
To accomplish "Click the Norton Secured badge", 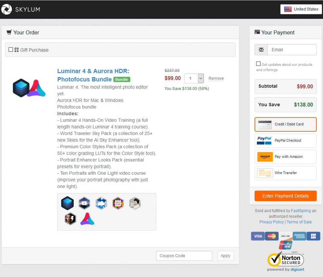I will (286, 259).
